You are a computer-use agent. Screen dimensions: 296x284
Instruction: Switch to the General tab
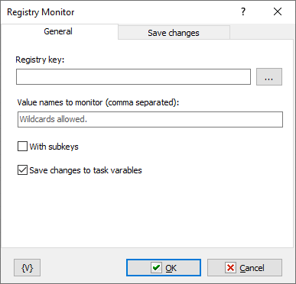point(60,31)
